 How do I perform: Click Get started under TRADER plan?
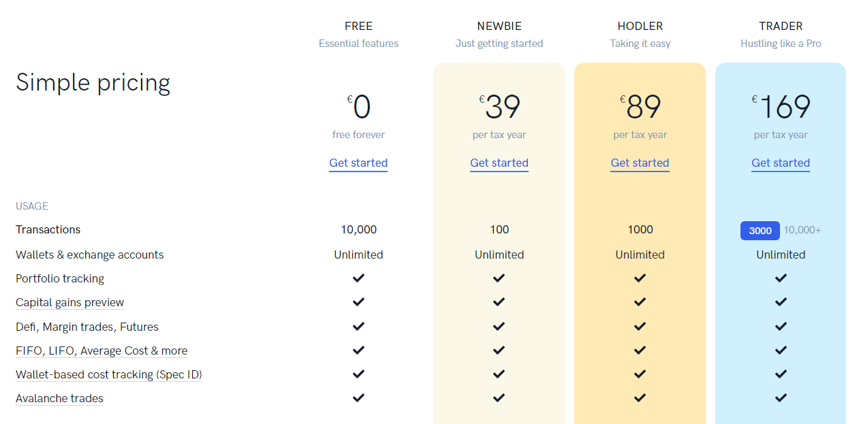pos(781,163)
